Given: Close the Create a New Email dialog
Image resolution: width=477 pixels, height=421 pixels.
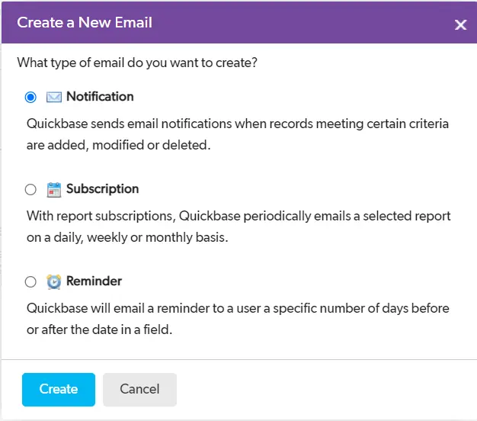Looking at the screenshot, I should pyautogui.click(x=460, y=24).
